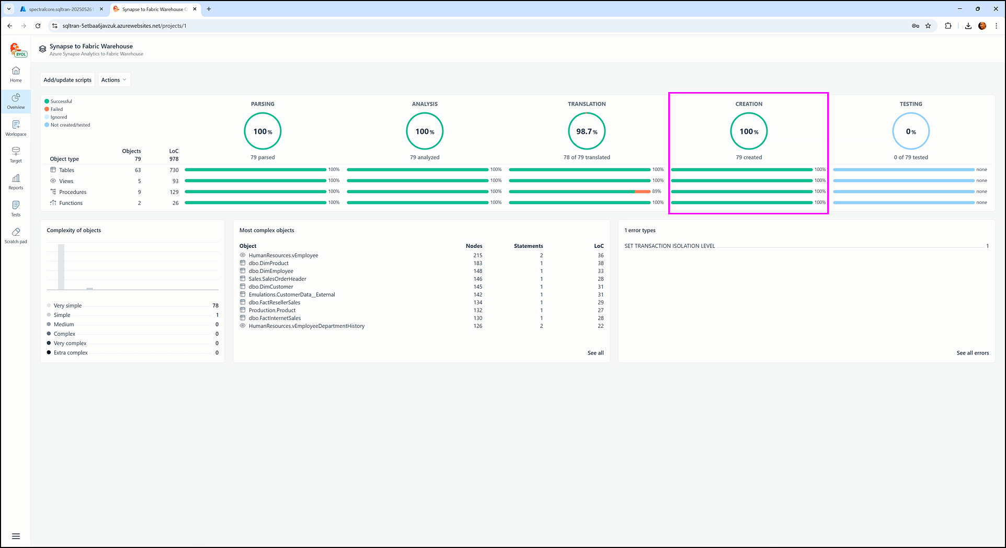The width and height of the screenshot is (1006, 548).
Task: Open the Chrome three-dot menu
Action: point(996,26)
